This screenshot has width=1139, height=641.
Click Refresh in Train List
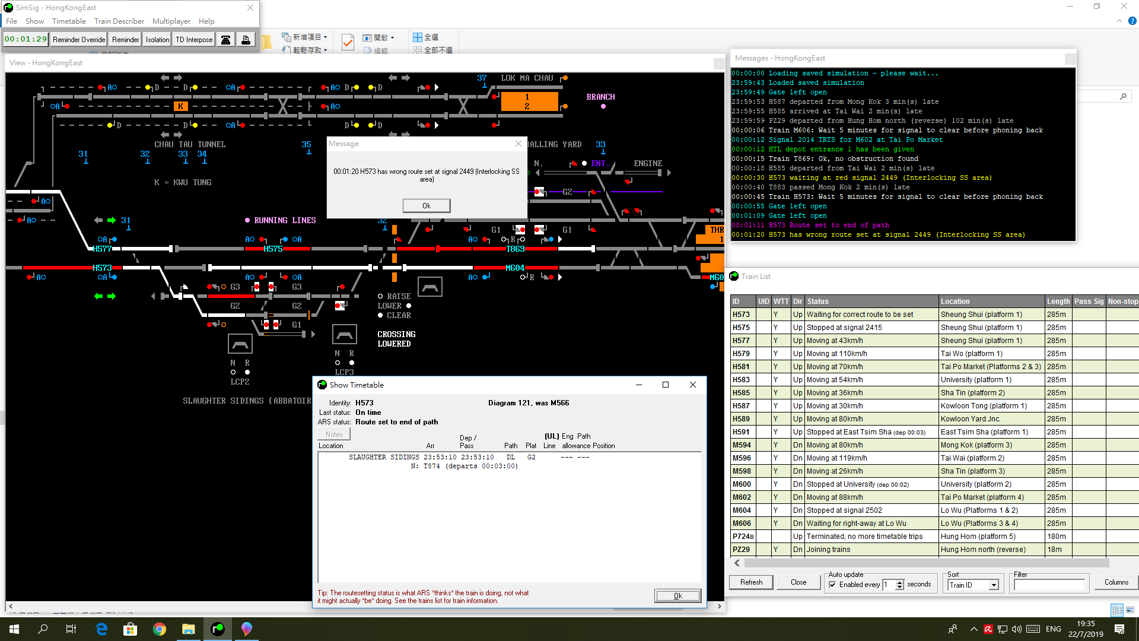click(751, 582)
